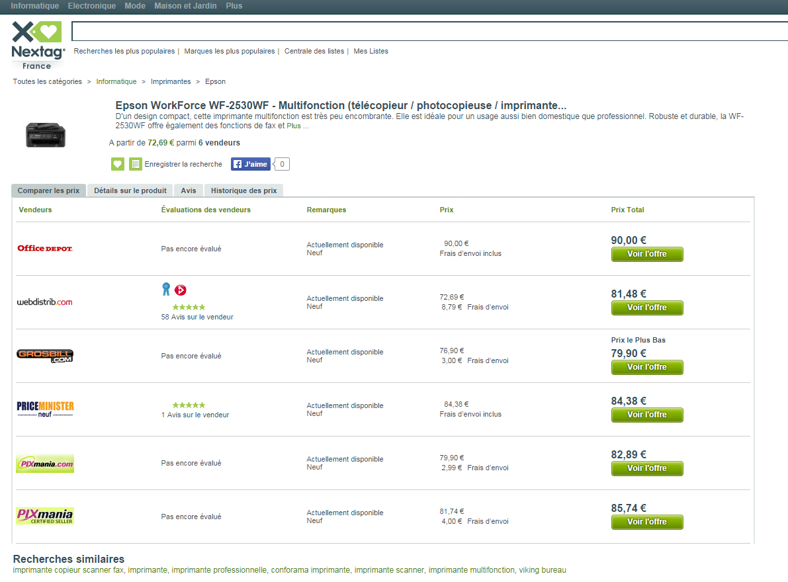
Task: Click webdistrib's blue ribbon badge icon
Action: click(166, 289)
